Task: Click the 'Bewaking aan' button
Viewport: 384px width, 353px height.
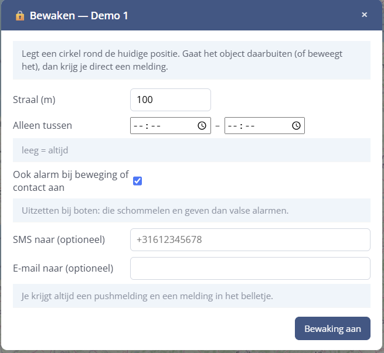Action: click(332, 328)
